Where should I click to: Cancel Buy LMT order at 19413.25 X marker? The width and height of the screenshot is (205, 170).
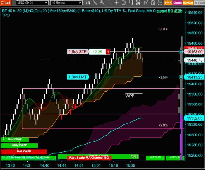tap(181, 77)
